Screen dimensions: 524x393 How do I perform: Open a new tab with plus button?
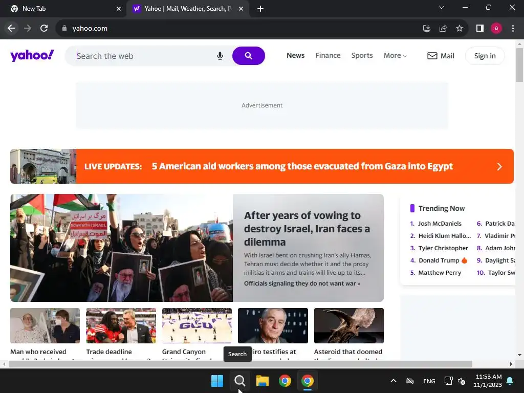coord(260,9)
